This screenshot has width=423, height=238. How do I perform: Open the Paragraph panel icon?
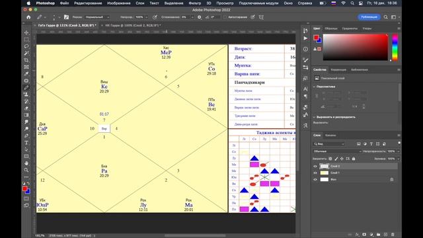(305, 97)
